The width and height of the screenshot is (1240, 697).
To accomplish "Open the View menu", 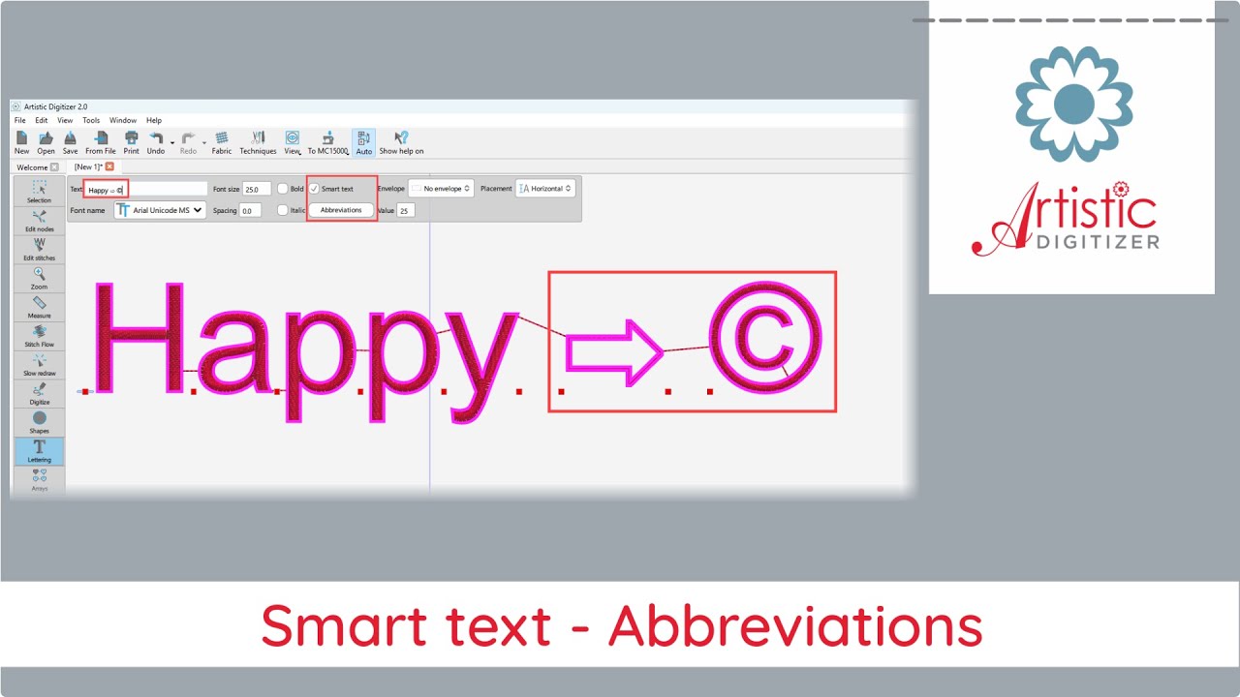I will pyautogui.click(x=65, y=120).
